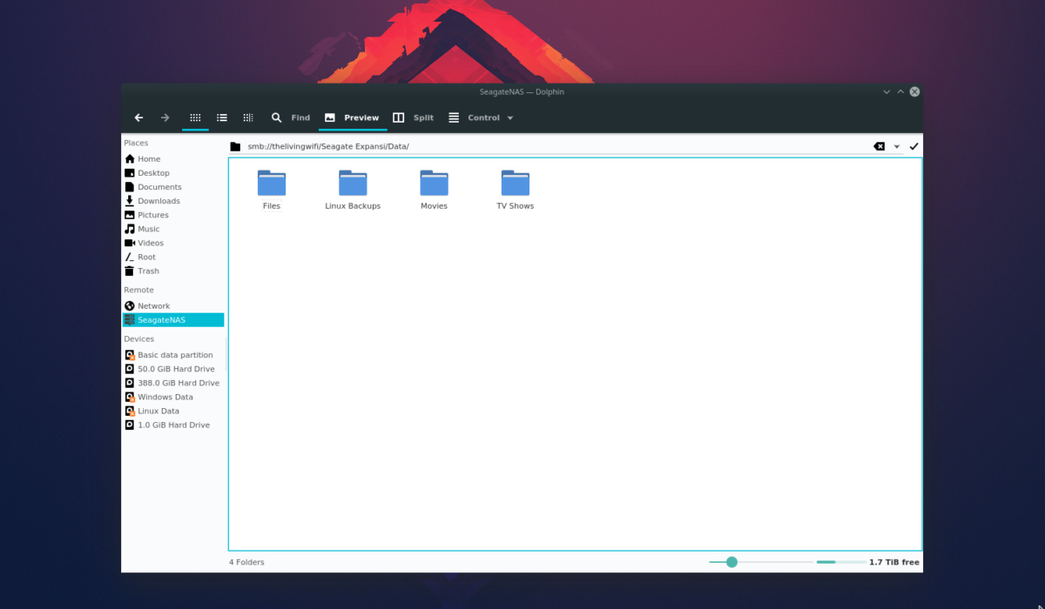Click the window menu down-arrow in title bar
This screenshot has height=609, width=1045.
pyautogui.click(x=887, y=91)
